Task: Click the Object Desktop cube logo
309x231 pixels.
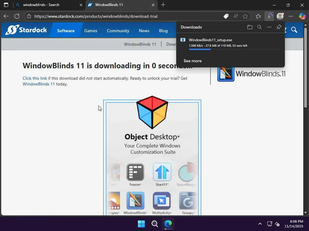Action: click(x=152, y=112)
